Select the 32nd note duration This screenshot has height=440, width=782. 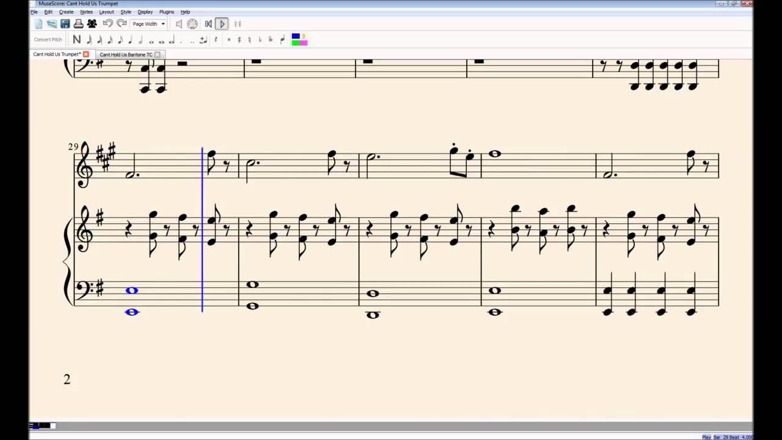100,40
